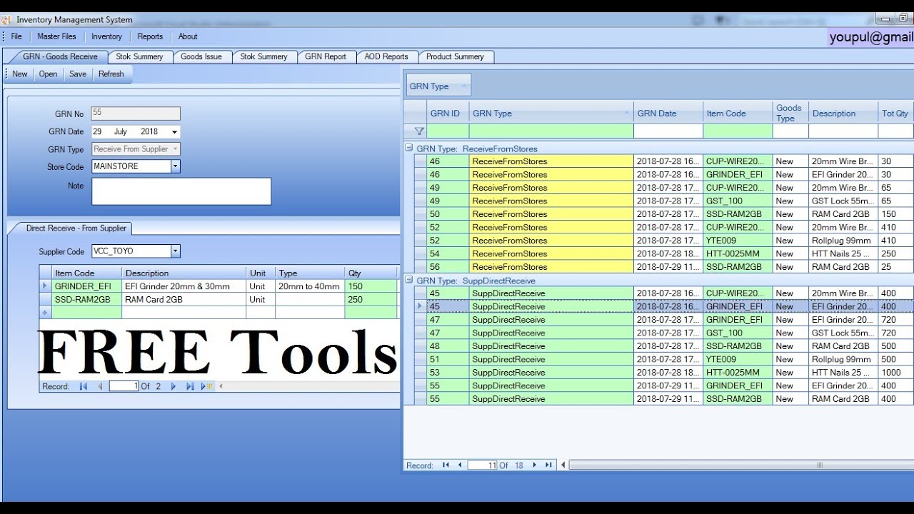
Task: Add new record in supplier items navigator
Action: 206,386
